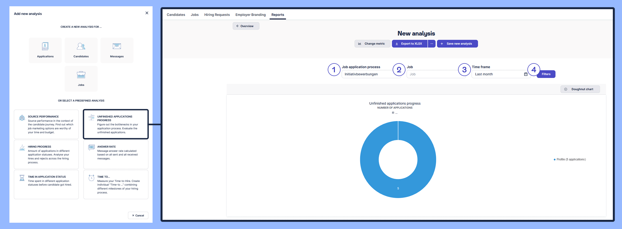Open more export options ellipsis button
The height and width of the screenshot is (229, 622).
(432, 44)
